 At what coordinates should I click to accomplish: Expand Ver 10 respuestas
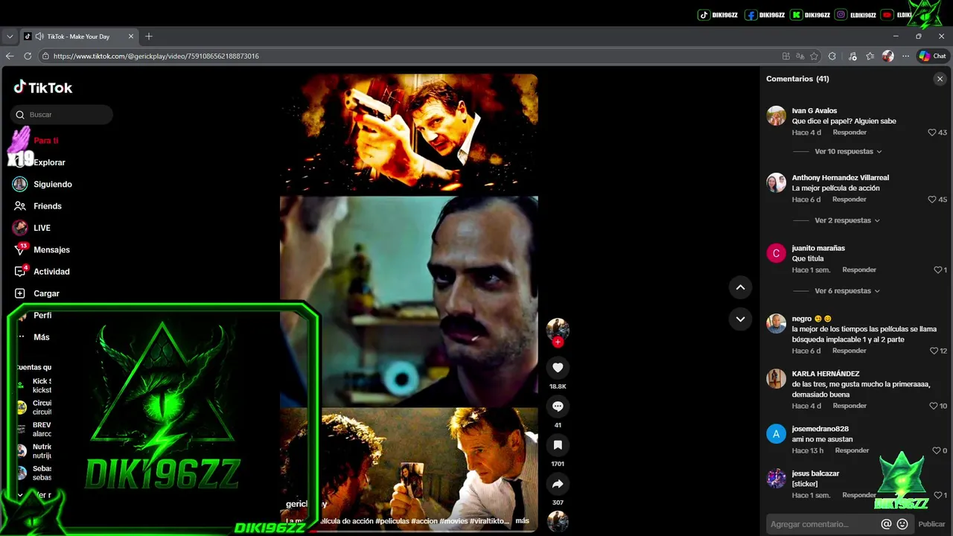848,151
